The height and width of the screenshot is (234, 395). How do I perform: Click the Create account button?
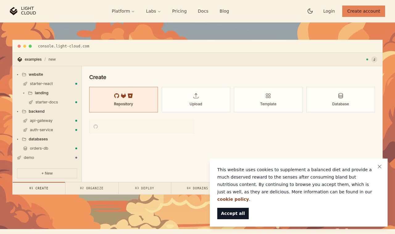pyautogui.click(x=364, y=11)
